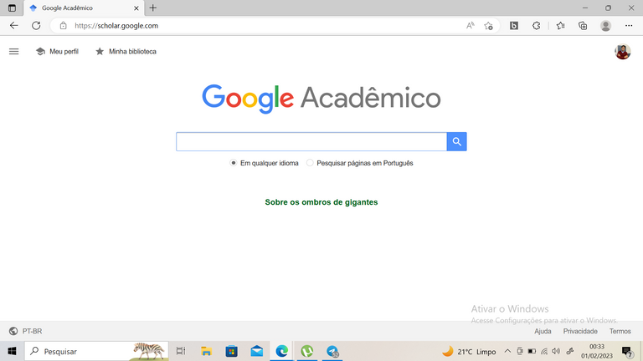Click the 'Ajuda' footer link
Image resolution: width=643 pixels, height=361 pixels.
pyautogui.click(x=543, y=331)
